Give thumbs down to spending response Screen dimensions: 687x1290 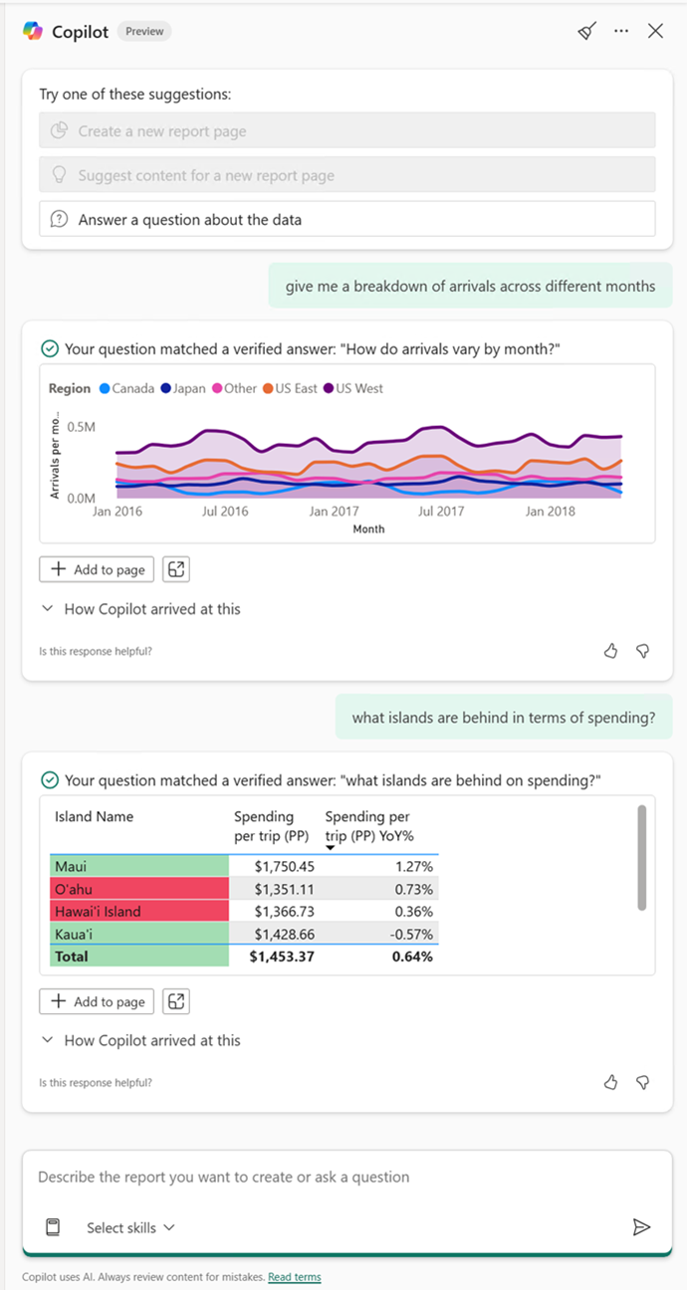643,1082
